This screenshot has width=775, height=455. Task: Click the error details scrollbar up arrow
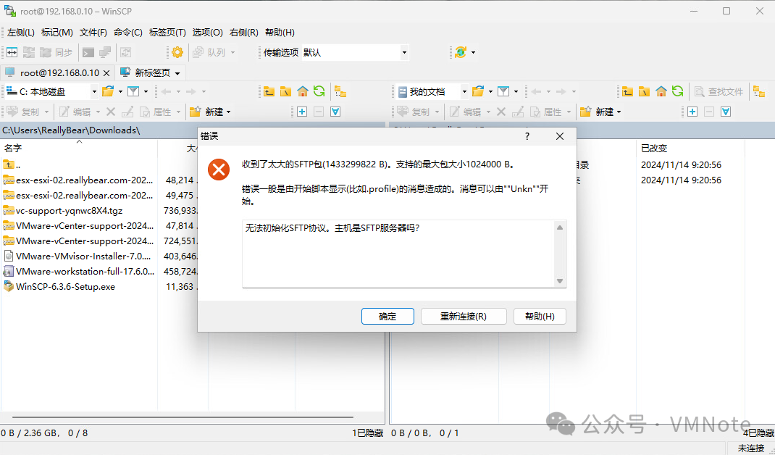coord(559,227)
